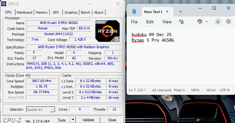Image resolution: width=235 pixels, height=123 pixels.
Task: Click the AMD Ryzen 5 logo image
Action: click(108, 31)
